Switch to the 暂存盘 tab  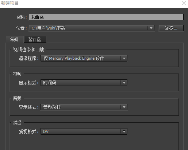pyautogui.click(x=35, y=39)
